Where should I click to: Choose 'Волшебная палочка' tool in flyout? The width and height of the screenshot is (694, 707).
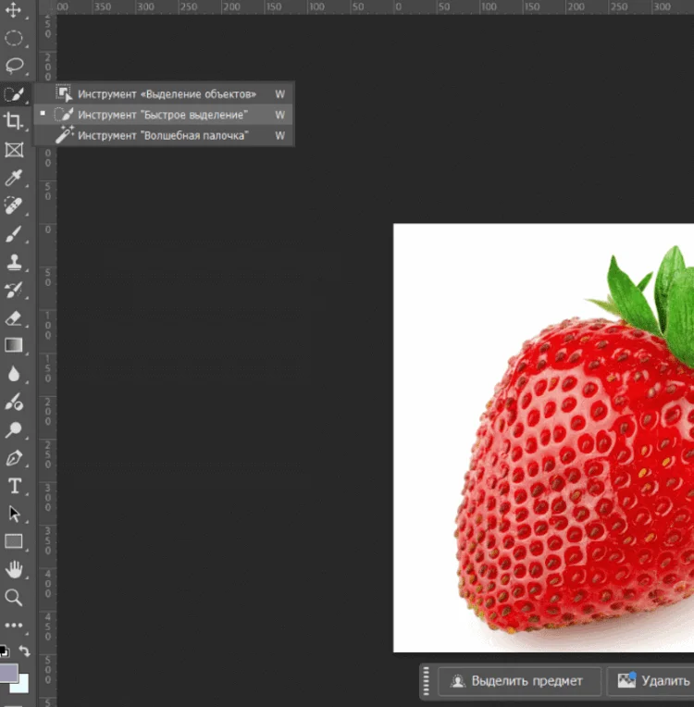click(x=163, y=135)
